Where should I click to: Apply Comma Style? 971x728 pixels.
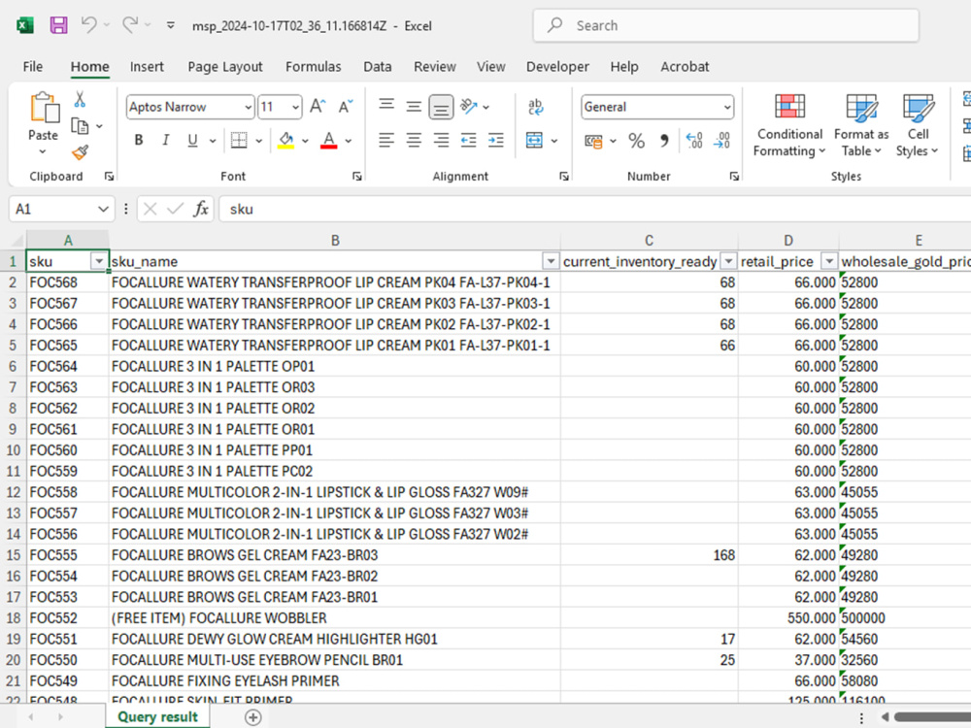click(664, 141)
